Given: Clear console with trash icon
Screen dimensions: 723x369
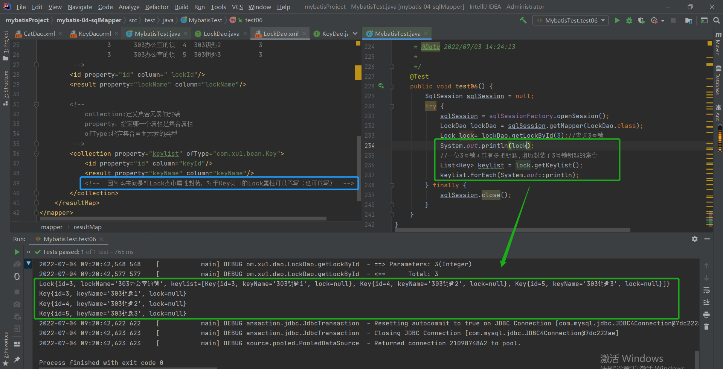Looking at the screenshot, I should tap(706, 327).
